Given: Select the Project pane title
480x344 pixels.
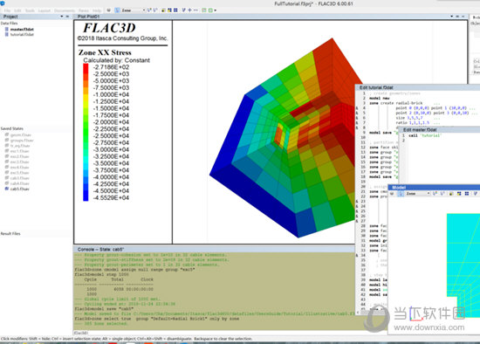Looking at the screenshot, I should 10,17.
